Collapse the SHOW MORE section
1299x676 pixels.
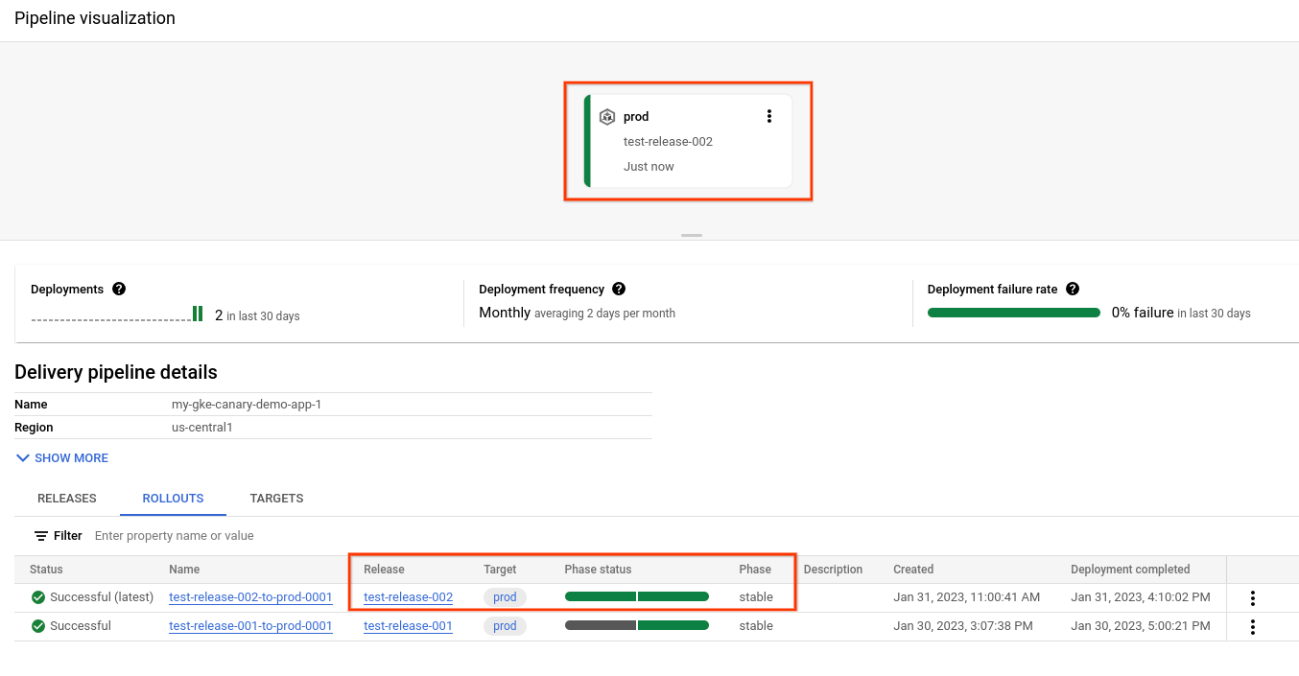[x=61, y=458]
